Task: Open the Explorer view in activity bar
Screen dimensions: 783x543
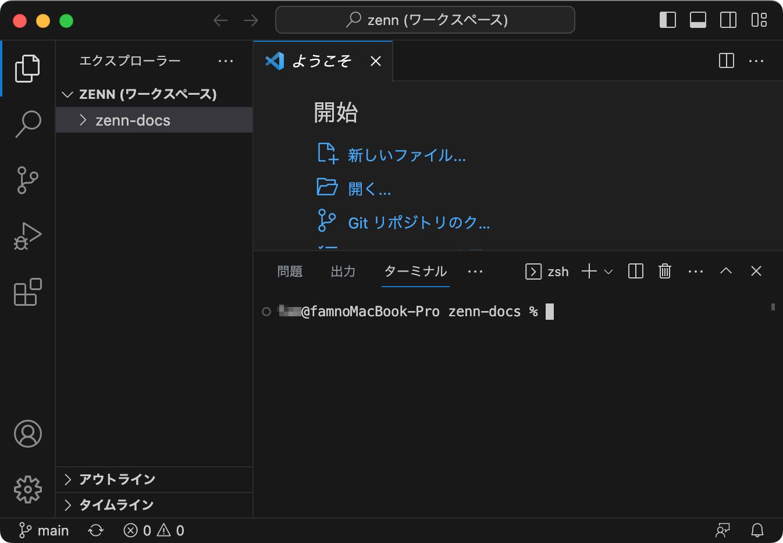Action: tap(27, 69)
